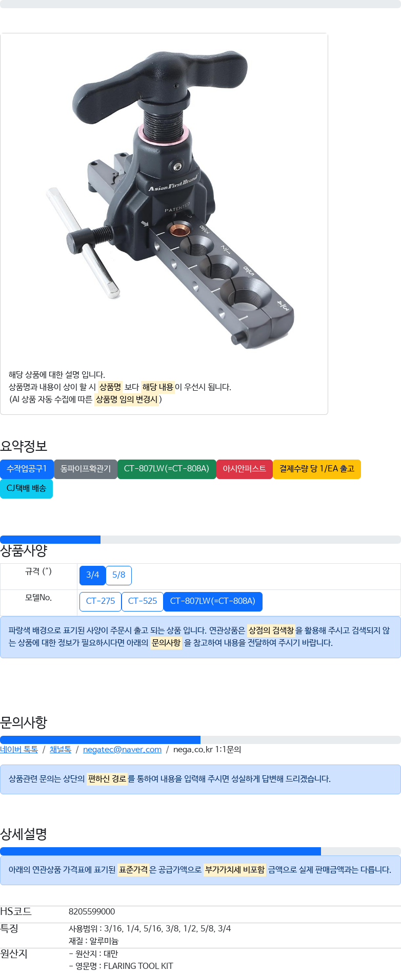
Task: Choose model CT-525
Action: click(x=143, y=601)
